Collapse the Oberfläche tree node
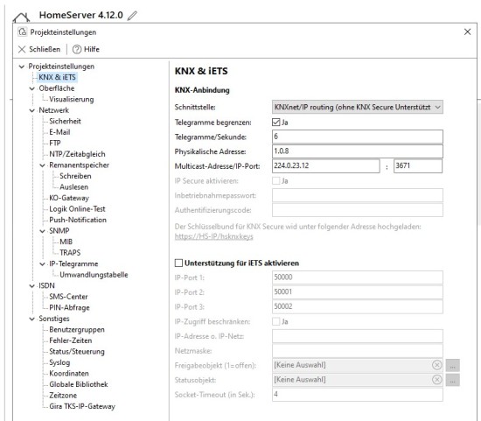This screenshot has width=481, height=421. click(31, 88)
